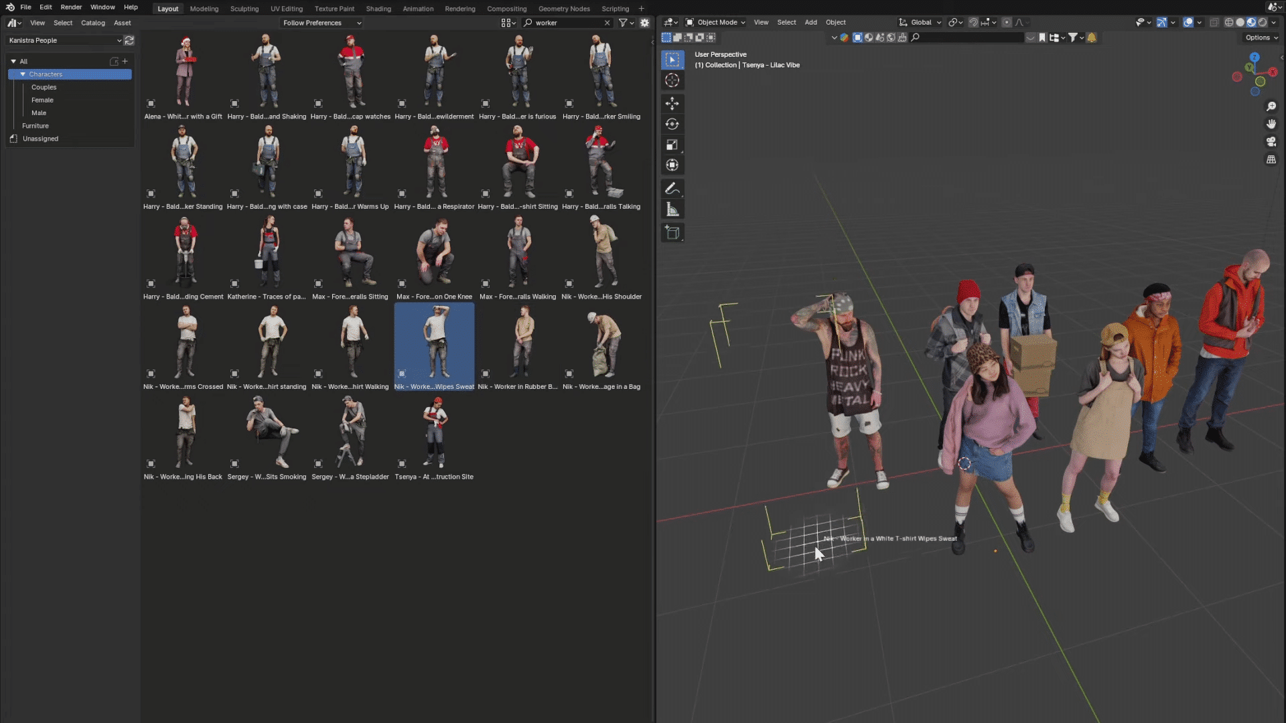
Task: Select the Scale tool
Action: coord(672,145)
